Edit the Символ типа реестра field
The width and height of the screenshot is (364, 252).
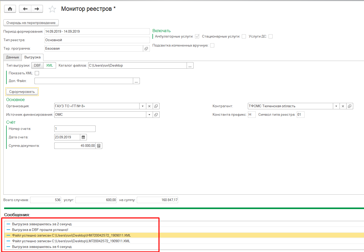tap(301, 115)
